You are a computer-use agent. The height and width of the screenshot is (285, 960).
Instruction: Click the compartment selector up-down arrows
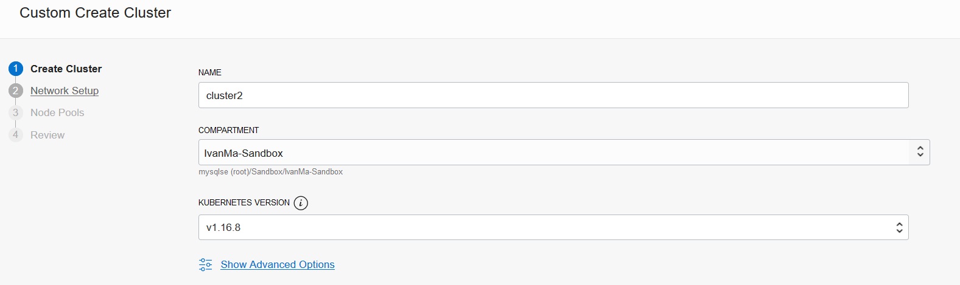pyautogui.click(x=920, y=152)
